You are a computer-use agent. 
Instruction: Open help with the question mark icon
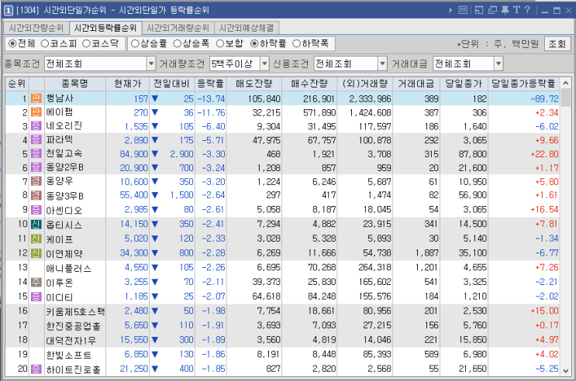tap(527, 10)
